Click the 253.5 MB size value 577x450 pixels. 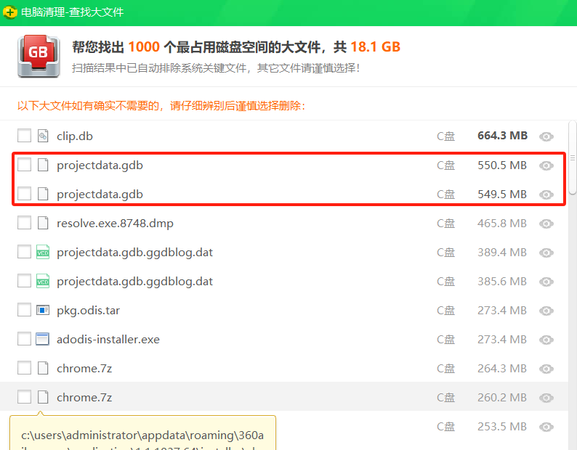502,427
